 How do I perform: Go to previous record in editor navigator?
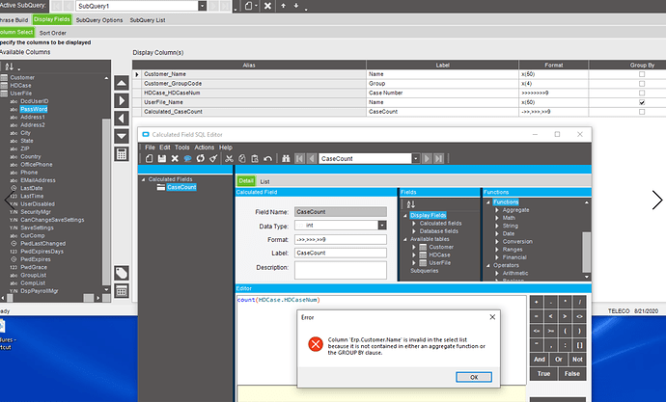[312, 159]
